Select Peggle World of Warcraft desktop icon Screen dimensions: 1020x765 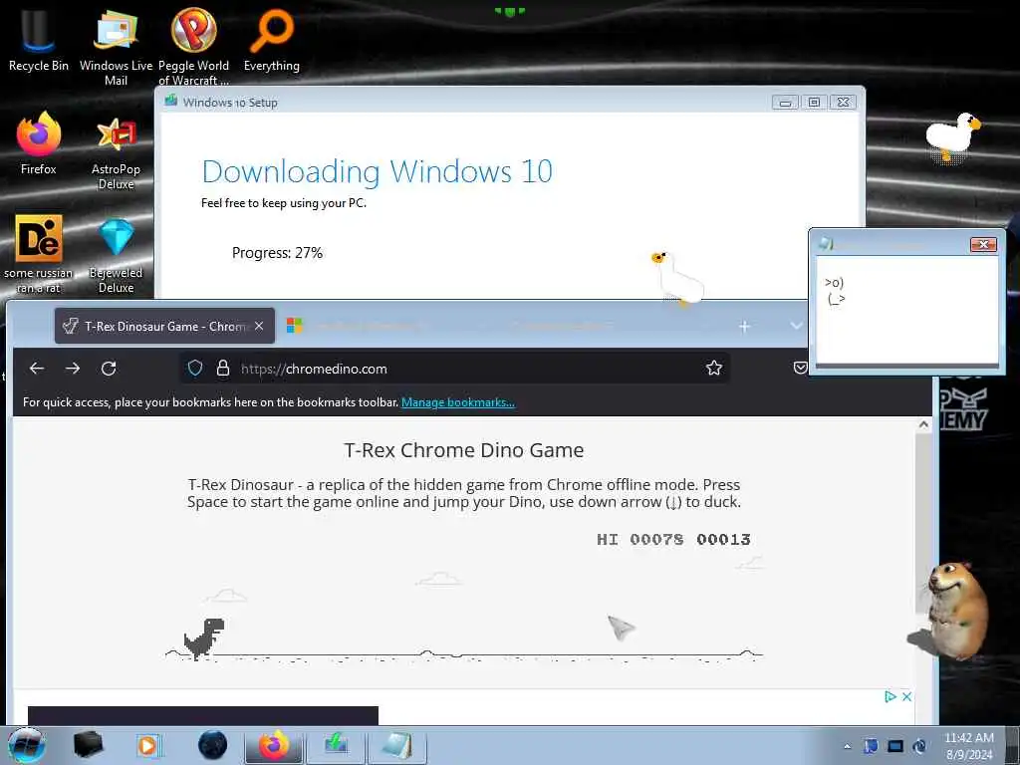193,46
